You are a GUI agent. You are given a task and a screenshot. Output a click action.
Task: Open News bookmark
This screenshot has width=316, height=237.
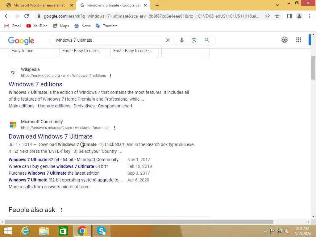(82, 26)
